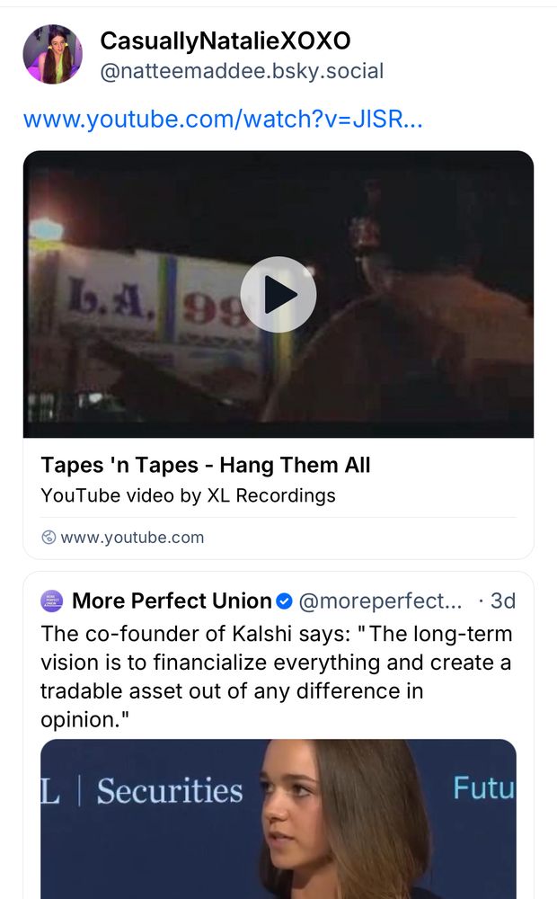This screenshot has height=899, width=557.
Task: Click the play icon on the video thumbnail
Action: pos(278,294)
